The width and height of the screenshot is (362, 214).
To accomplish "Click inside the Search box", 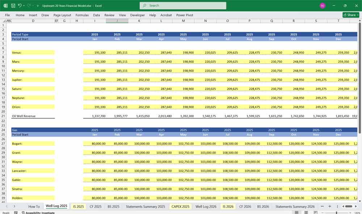I will tap(183, 5).
